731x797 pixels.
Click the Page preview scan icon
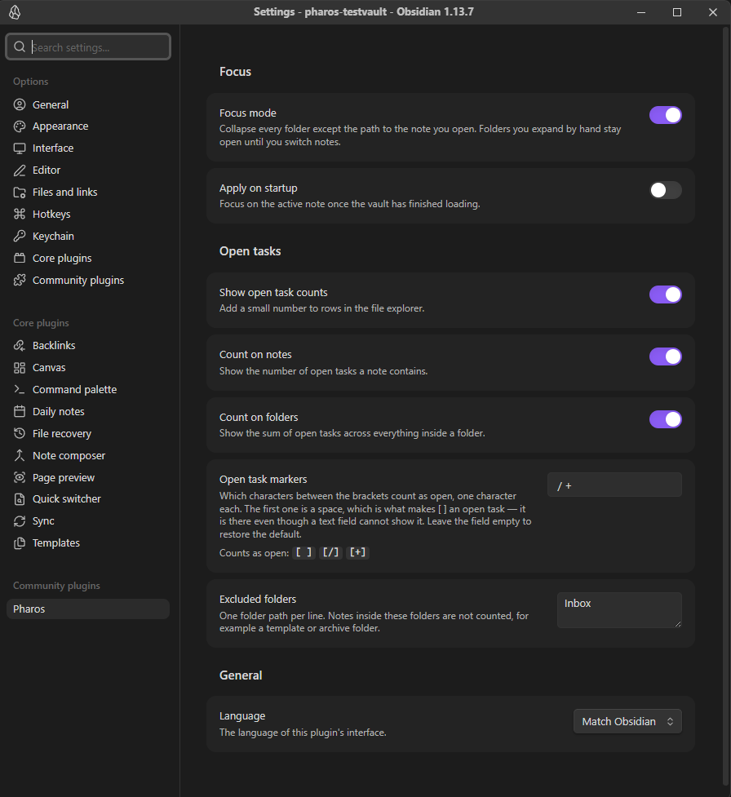coord(20,477)
